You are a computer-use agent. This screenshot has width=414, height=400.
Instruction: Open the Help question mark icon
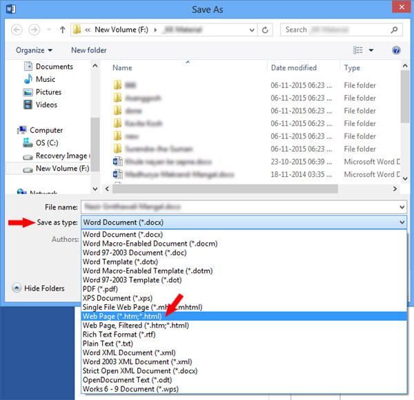[396, 50]
